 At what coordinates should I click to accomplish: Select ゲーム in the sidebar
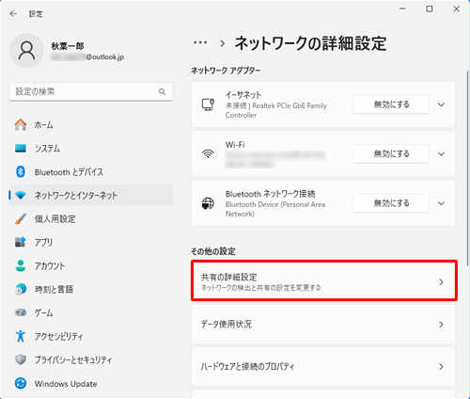click(x=91, y=312)
